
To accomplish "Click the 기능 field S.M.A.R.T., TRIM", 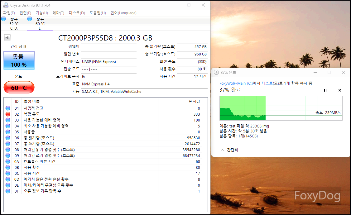I will tap(144, 92).
